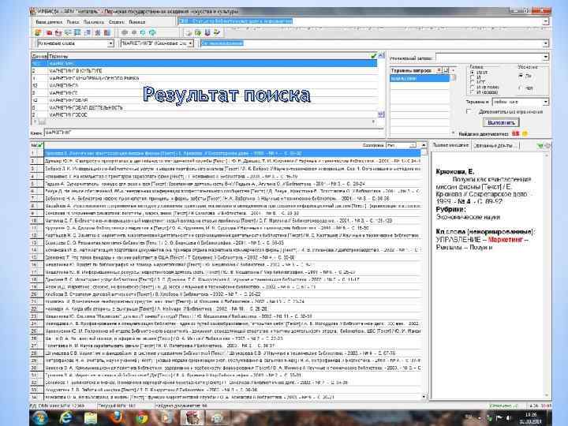Screen dimensions: 568x426
Task: Expand the database selector dropdown at top
Action: tap(546, 21)
